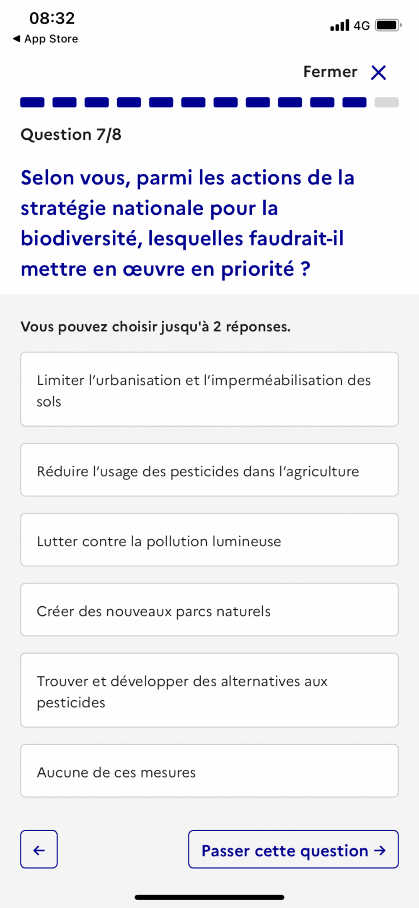Image resolution: width=419 pixels, height=908 pixels.
Task: Choose "Lutter contre la pollution lumineuse"
Action: (209, 540)
